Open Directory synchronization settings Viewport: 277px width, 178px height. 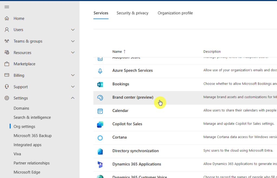(x=136, y=151)
